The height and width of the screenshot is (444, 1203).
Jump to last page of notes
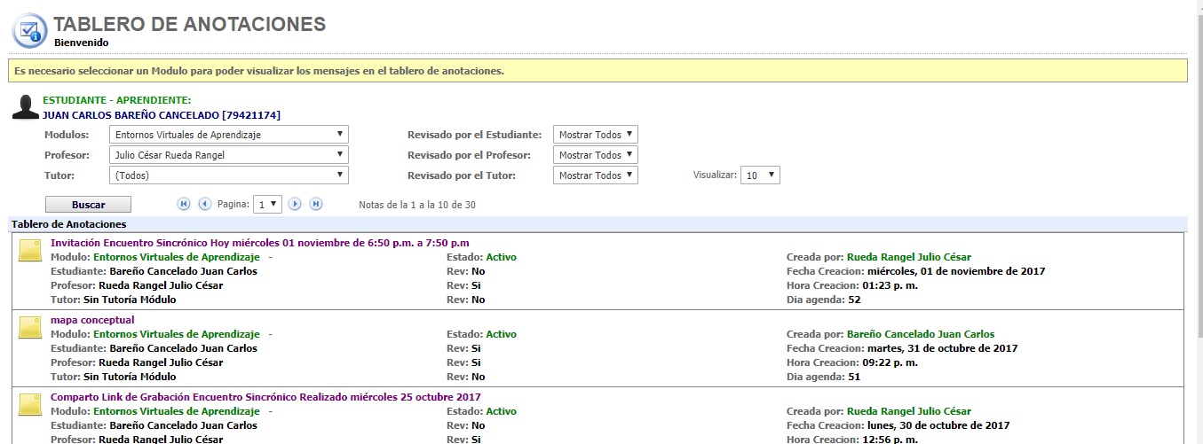tap(316, 205)
